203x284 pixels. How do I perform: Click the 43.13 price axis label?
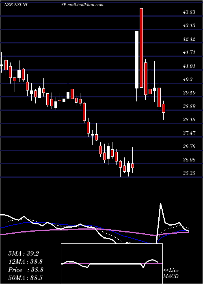point(189,25)
